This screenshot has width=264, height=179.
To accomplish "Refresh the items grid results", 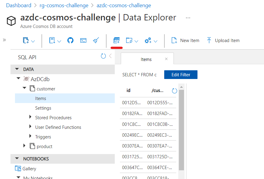I will click(174, 90).
